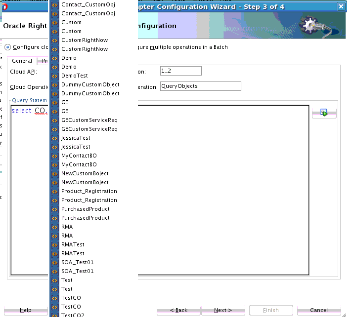The width and height of the screenshot is (355, 317).
Task: Choose the first SOA_Test01 list entry
Action: tap(78, 263)
